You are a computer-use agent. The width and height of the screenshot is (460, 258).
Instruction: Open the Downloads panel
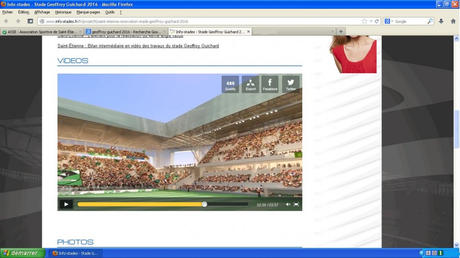(441, 21)
